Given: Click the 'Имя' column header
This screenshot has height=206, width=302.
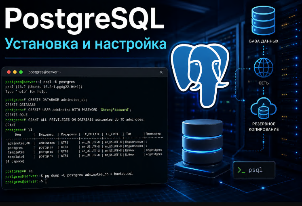Looking at the screenshot, I should point(18,135).
